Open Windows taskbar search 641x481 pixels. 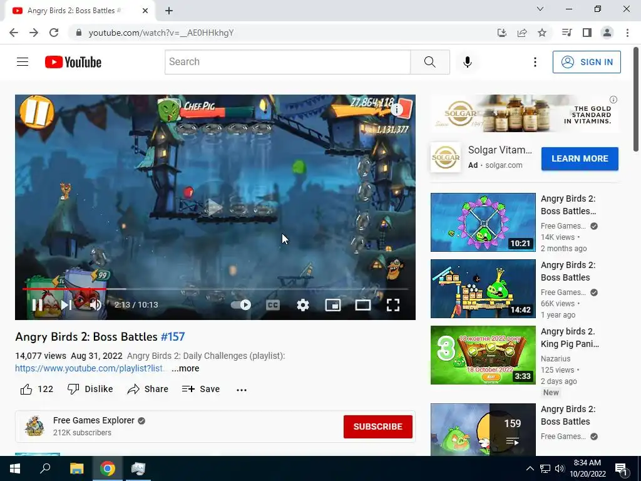click(x=45, y=468)
